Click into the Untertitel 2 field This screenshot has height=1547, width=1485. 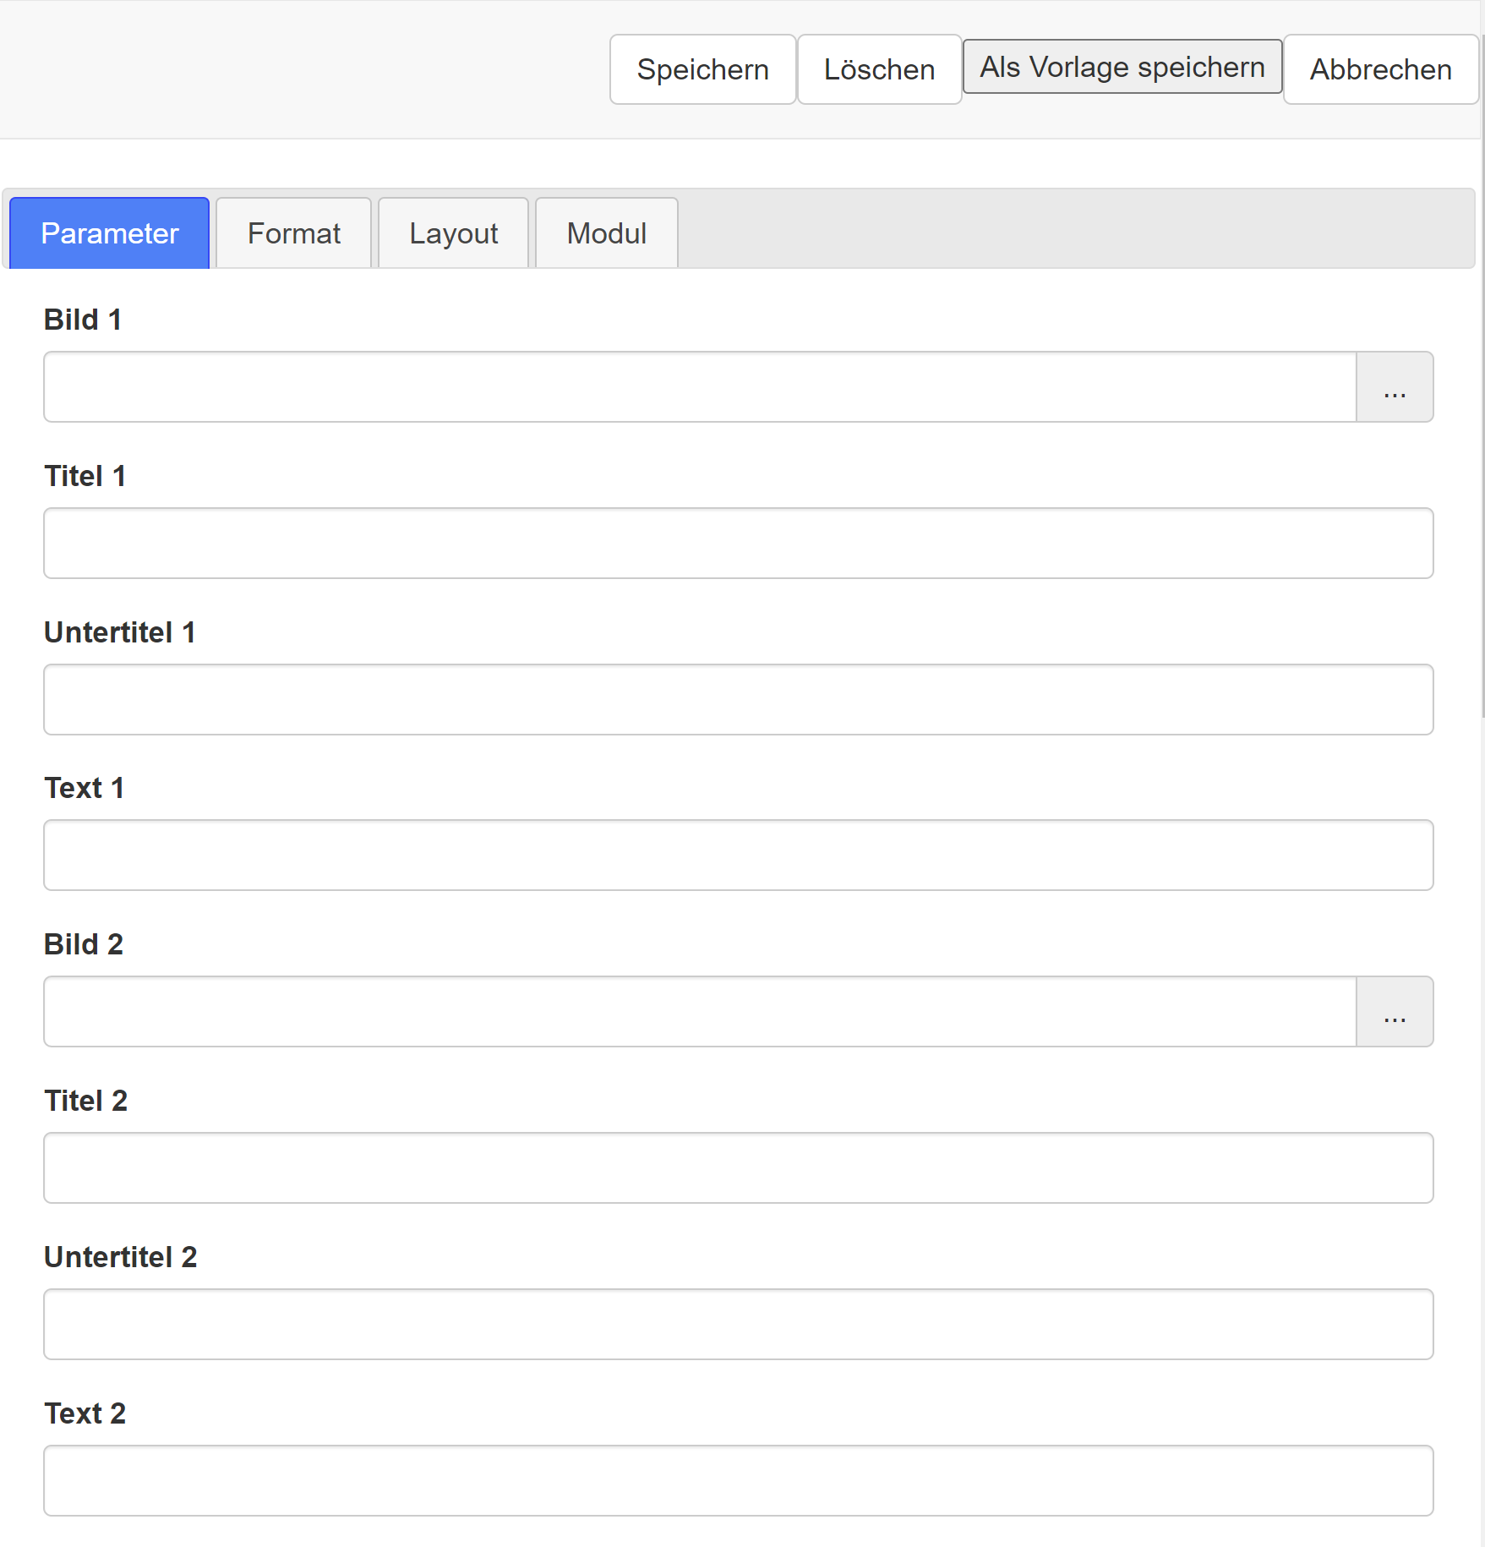pos(739,1325)
